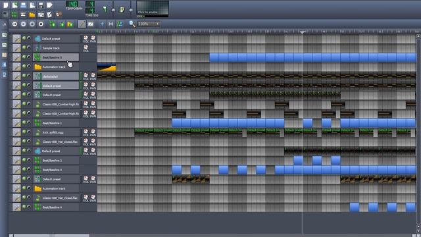Open My Samples sidebar tab
421x237 pixels.
click(x=5, y=45)
